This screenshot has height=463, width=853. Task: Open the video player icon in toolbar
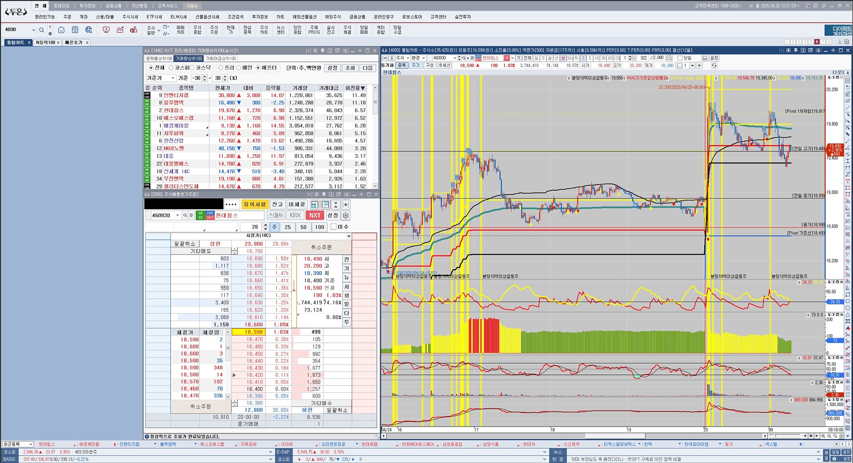point(106,30)
